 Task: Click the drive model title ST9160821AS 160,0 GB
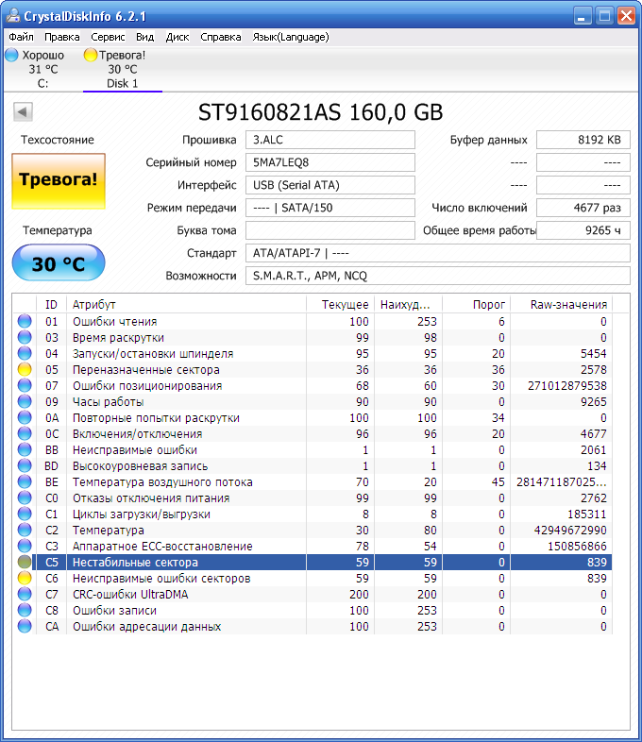click(x=320, y=112)
